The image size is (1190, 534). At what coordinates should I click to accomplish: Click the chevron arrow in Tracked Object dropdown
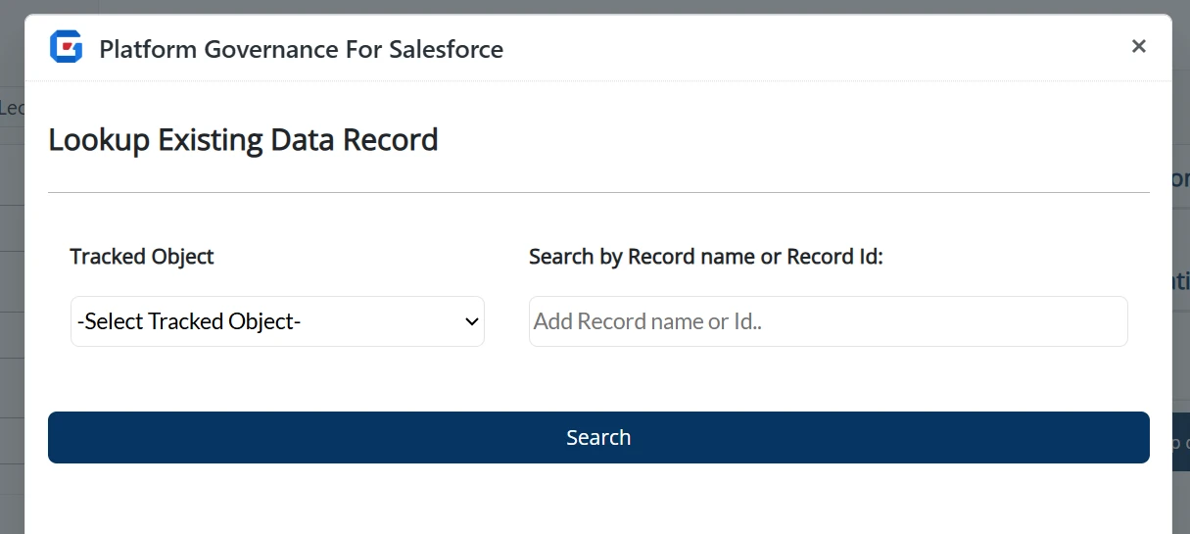[x=471, y=321]
